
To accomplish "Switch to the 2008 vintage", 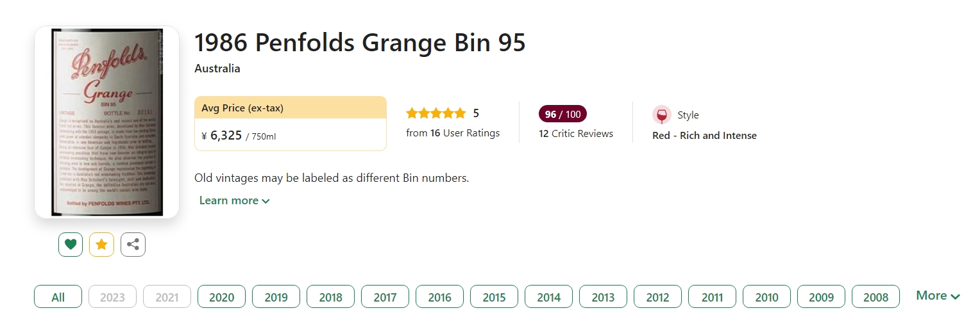I will tap(875, 297).
